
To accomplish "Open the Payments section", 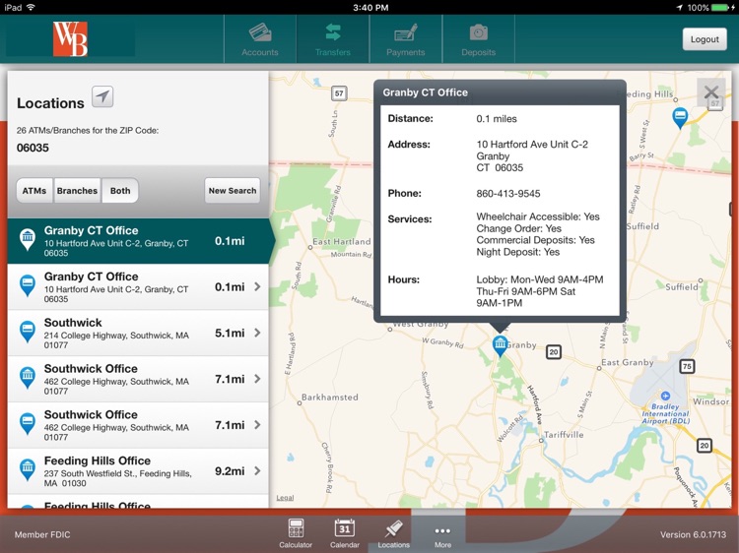I will pyautogui.click(x=405, y=39).
